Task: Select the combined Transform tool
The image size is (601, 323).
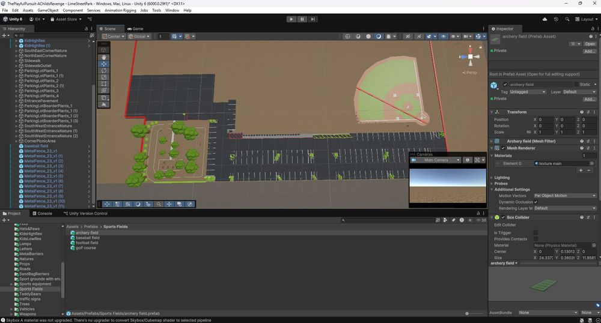Action: click(x=104, y=90)
